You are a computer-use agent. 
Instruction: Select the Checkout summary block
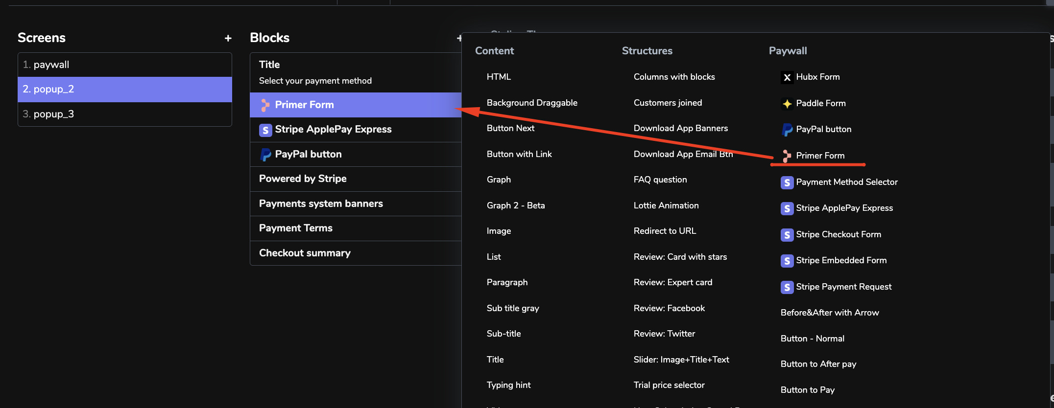(356, 253)
